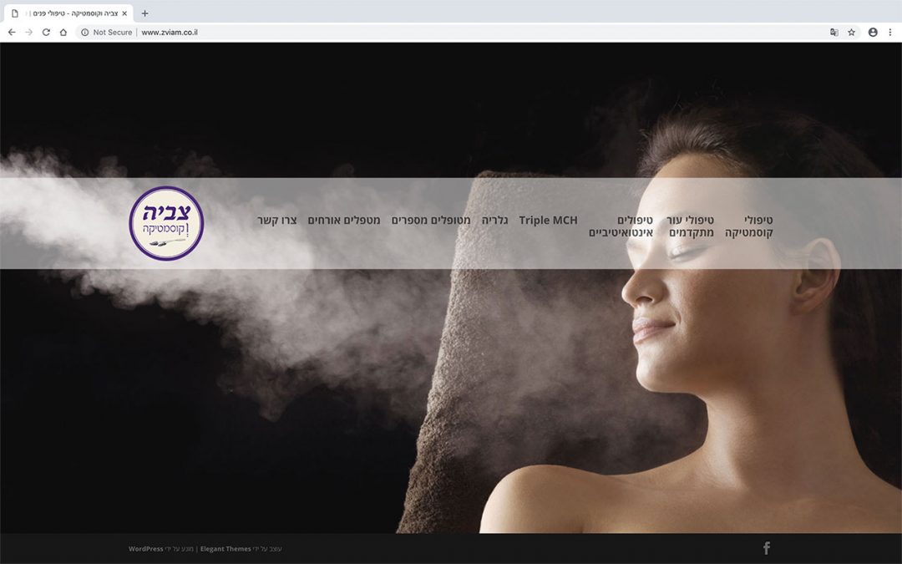The image size is (902, 564).
Task: Open the Chrome profile avatar
Action: (873, 33)
